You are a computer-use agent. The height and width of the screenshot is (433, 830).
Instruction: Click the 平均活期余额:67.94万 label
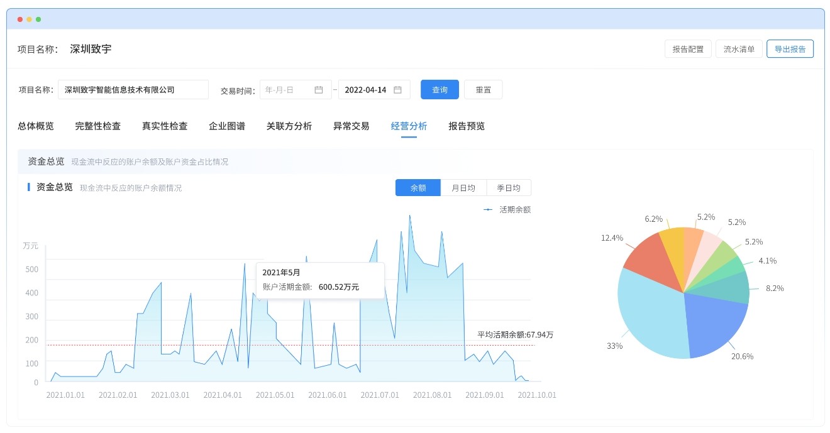click(x=516, y=335)
